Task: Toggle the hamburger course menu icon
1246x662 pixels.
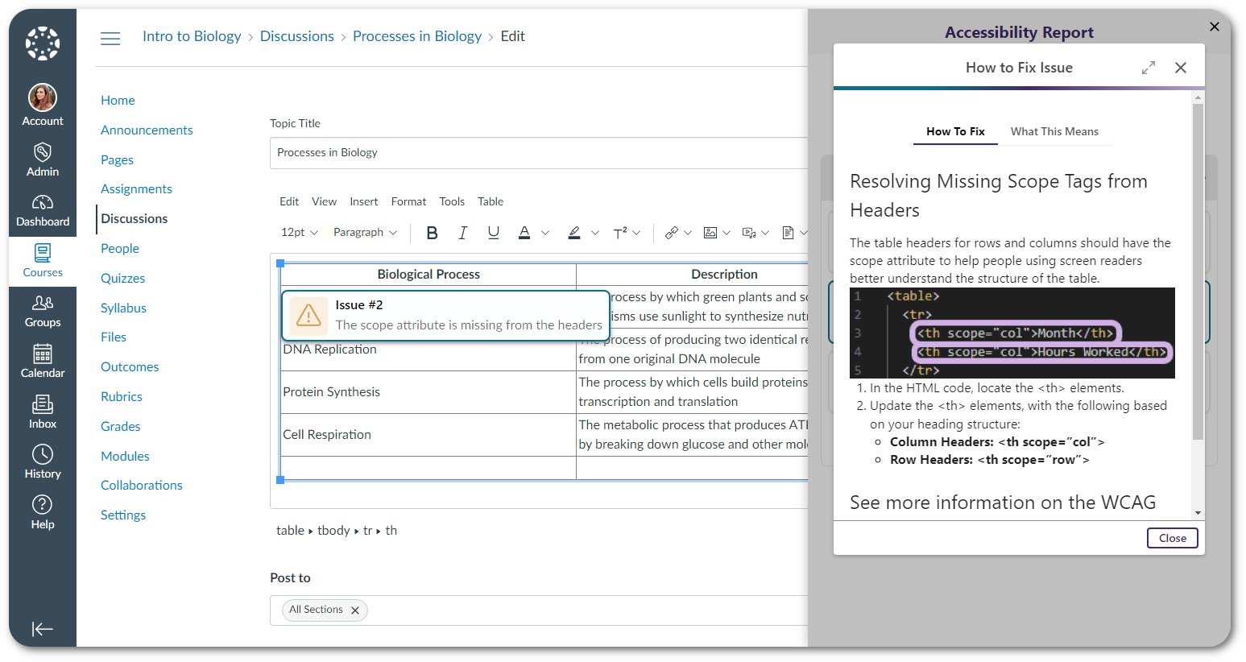Action: click(x=110, y=38)
